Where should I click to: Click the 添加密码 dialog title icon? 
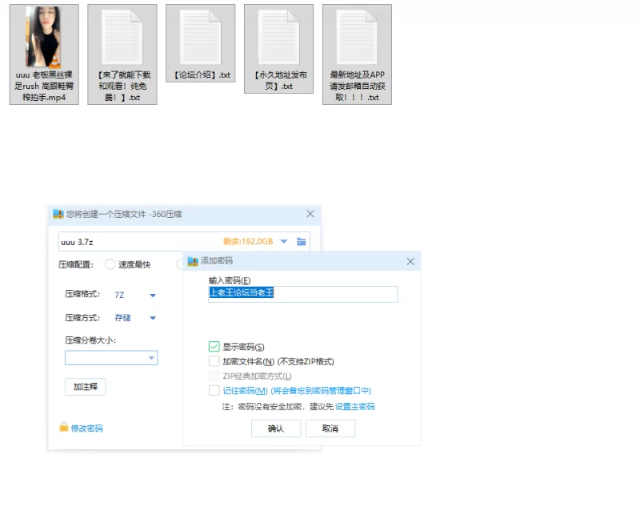pyautogui.click(x=192, y=261)
